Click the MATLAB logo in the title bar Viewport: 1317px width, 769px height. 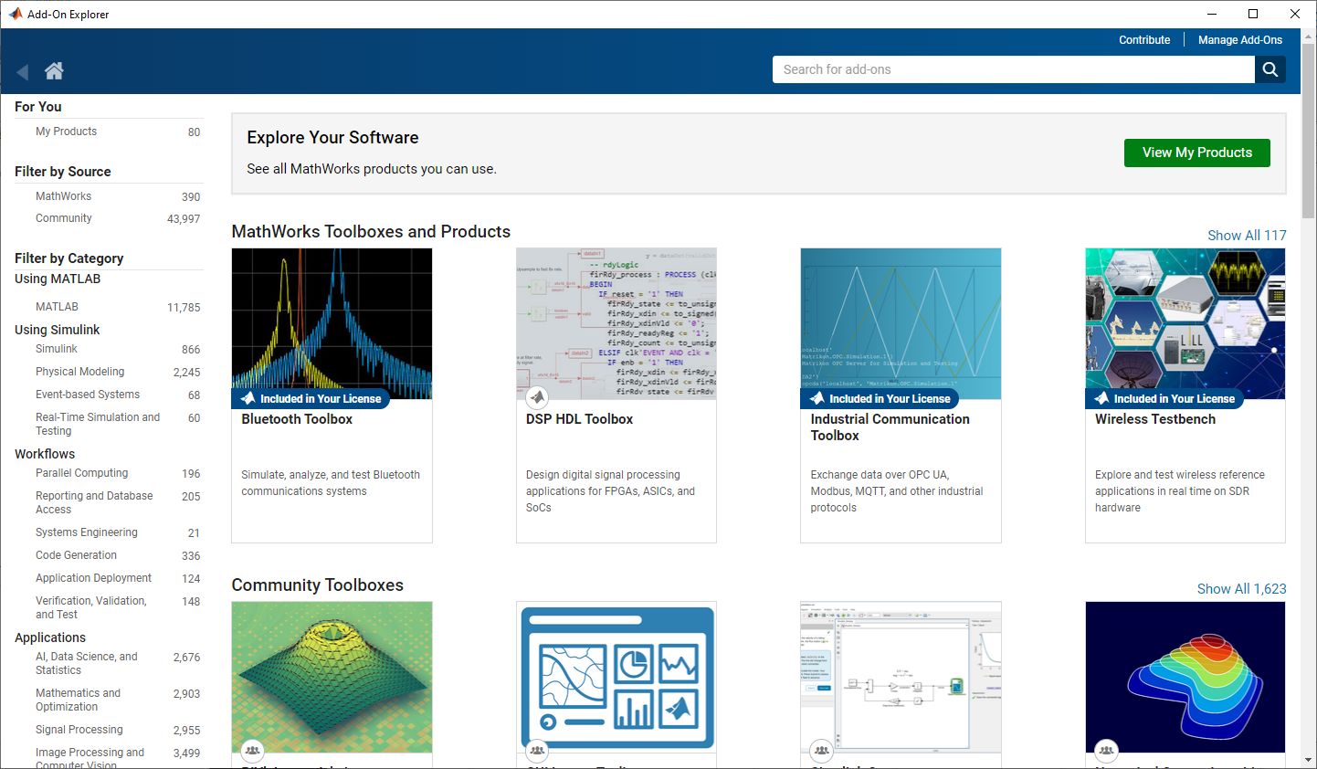click(x=16, y=14)
